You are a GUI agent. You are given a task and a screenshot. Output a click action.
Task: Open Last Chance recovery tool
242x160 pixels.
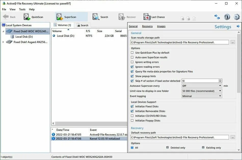pos(154,17)
